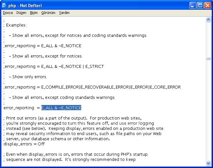This screenshot has height=168, width=213.
Task: Open the Yardım menu
Action: (x=64, y=13)
